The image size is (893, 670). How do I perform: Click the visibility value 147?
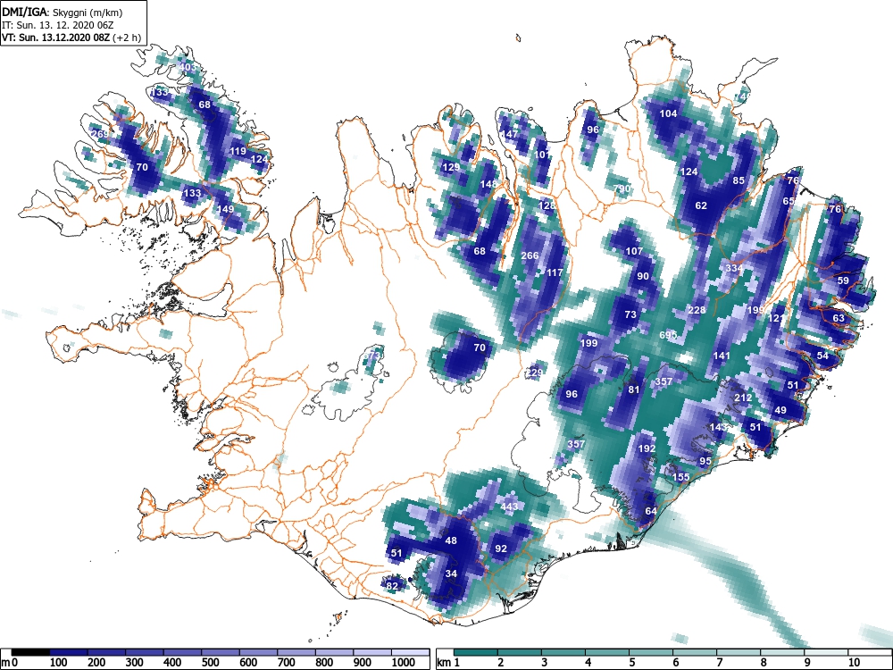click(x=509, y=135)
